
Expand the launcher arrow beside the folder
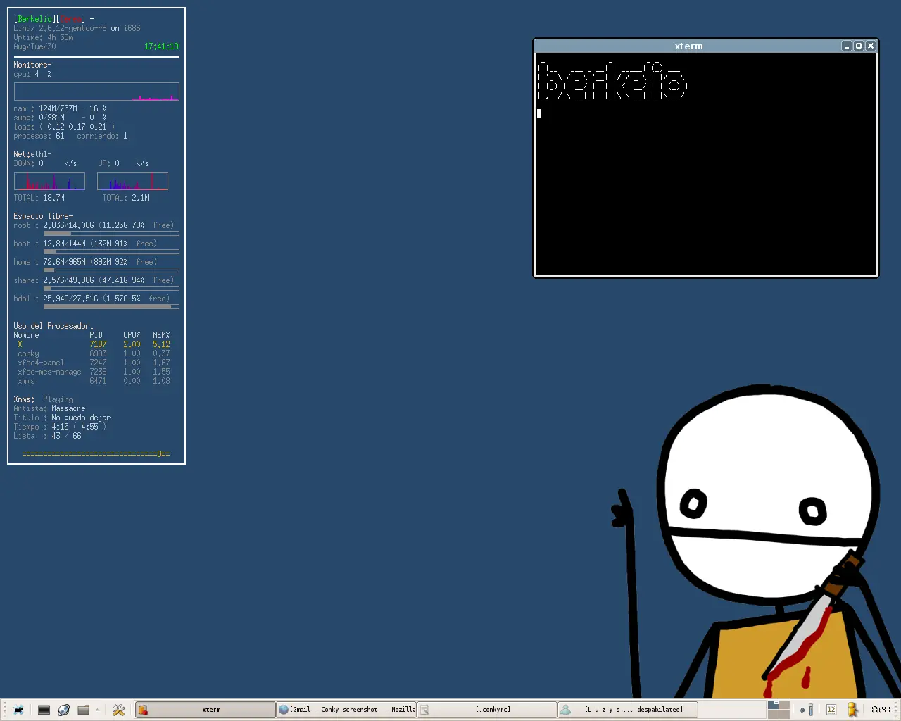[97, 710]
